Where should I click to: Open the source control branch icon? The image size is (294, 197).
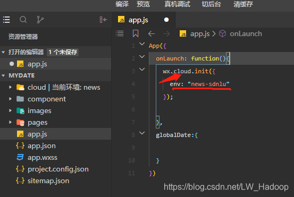click(x=40, y=20)
